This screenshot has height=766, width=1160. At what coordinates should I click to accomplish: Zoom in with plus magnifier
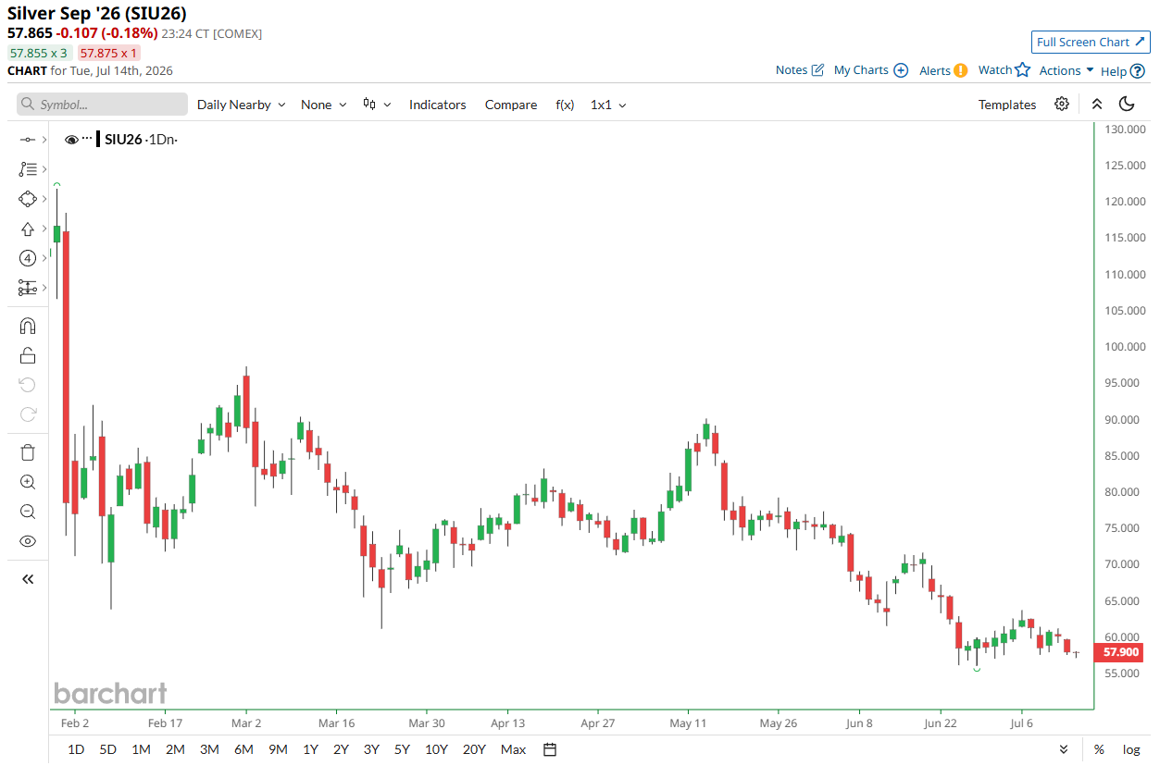[x=28, y=482]
